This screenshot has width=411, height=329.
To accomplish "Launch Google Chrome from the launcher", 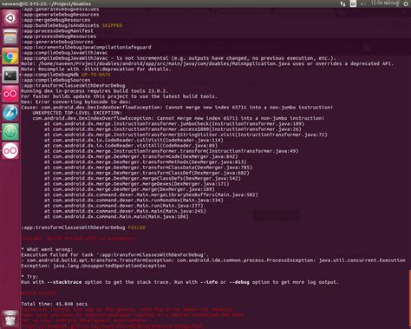I will (x=10, y=56).
